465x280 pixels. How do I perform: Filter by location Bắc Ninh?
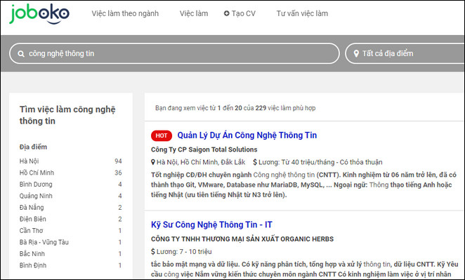pos(32,253)
